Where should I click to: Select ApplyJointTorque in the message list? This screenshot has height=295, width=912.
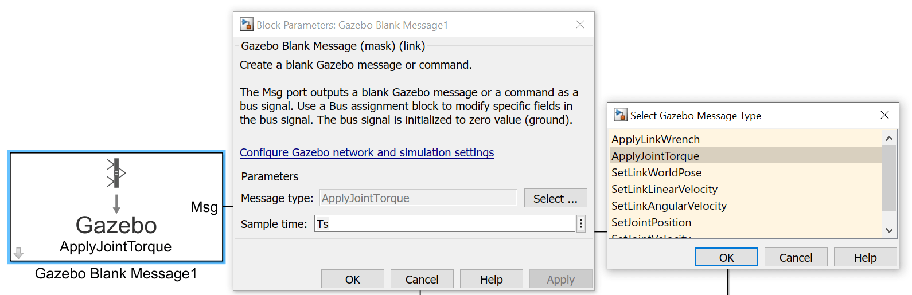tap(656, 156)
